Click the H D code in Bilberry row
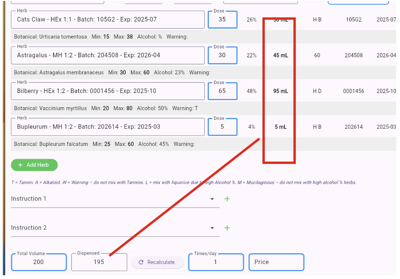Viewport: 400px width, 279px height. (317, 91)
